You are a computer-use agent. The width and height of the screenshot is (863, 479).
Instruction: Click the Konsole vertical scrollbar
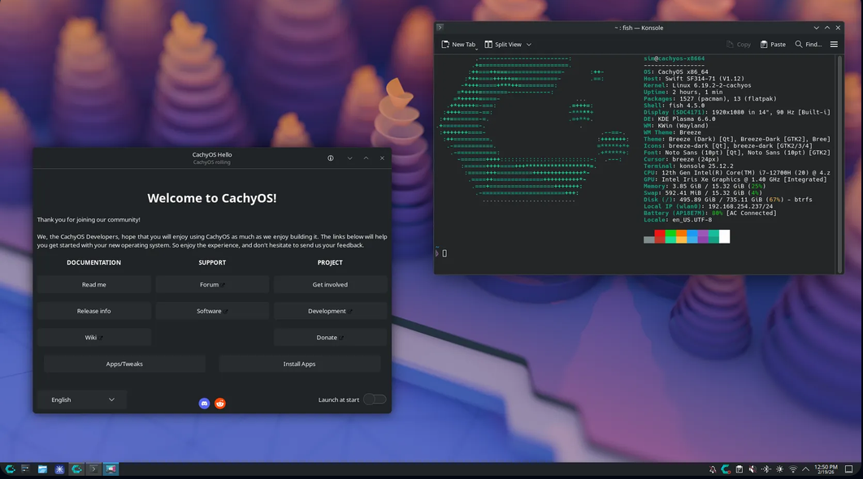pyautogui.click(x=840, y=164)
